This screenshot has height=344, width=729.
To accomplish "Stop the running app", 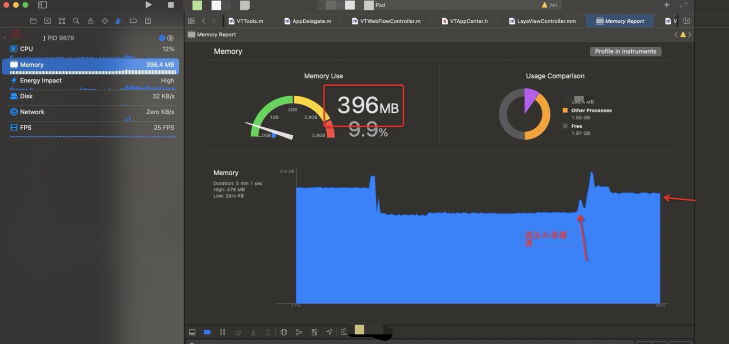I will click(171, 5).
